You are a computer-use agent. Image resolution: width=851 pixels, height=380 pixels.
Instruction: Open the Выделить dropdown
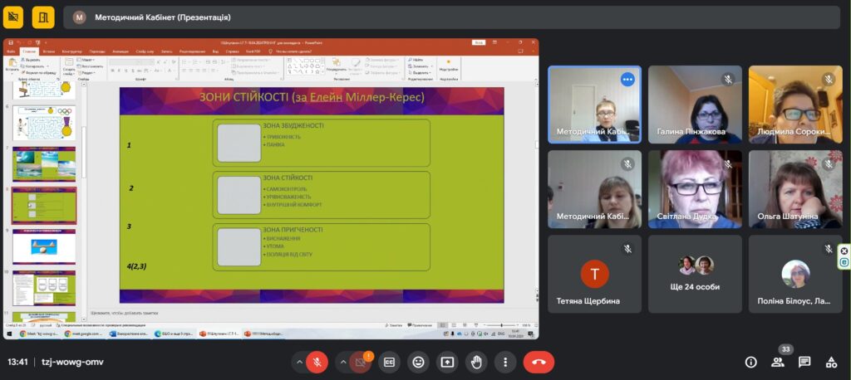click(x=421, y=73)
